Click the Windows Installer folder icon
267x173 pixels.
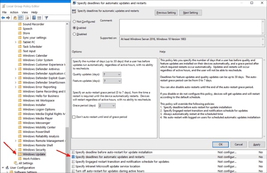(20, 105)
